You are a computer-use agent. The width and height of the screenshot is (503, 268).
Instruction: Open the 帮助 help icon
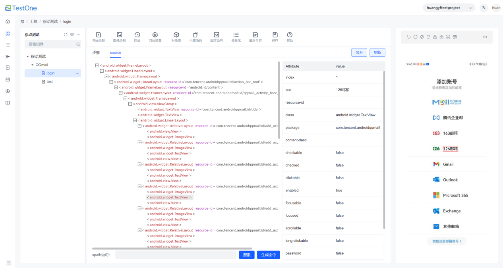click(x=290, y=35)
